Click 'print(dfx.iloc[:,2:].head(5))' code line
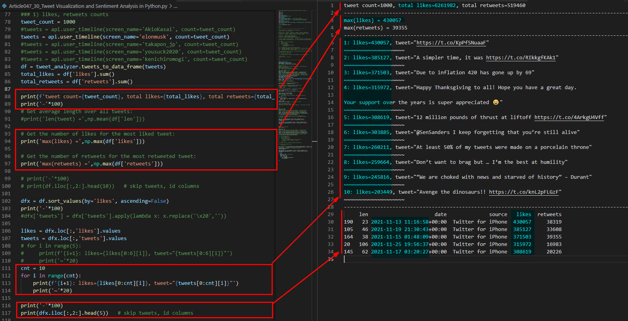 64,313
